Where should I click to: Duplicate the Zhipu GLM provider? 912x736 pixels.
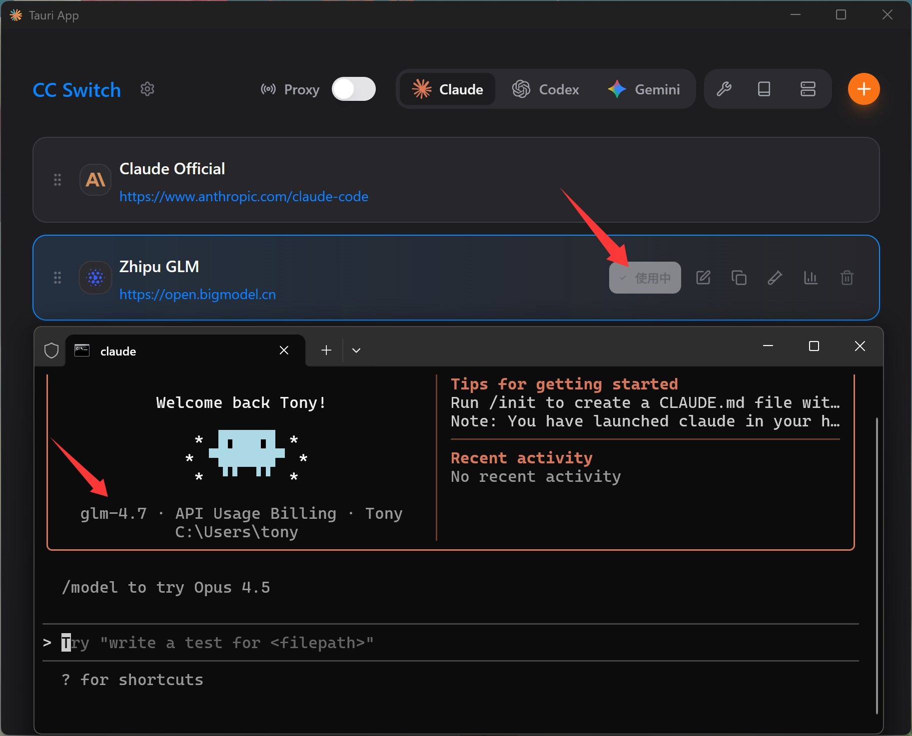pyautogui.click(x=739, y=278)
